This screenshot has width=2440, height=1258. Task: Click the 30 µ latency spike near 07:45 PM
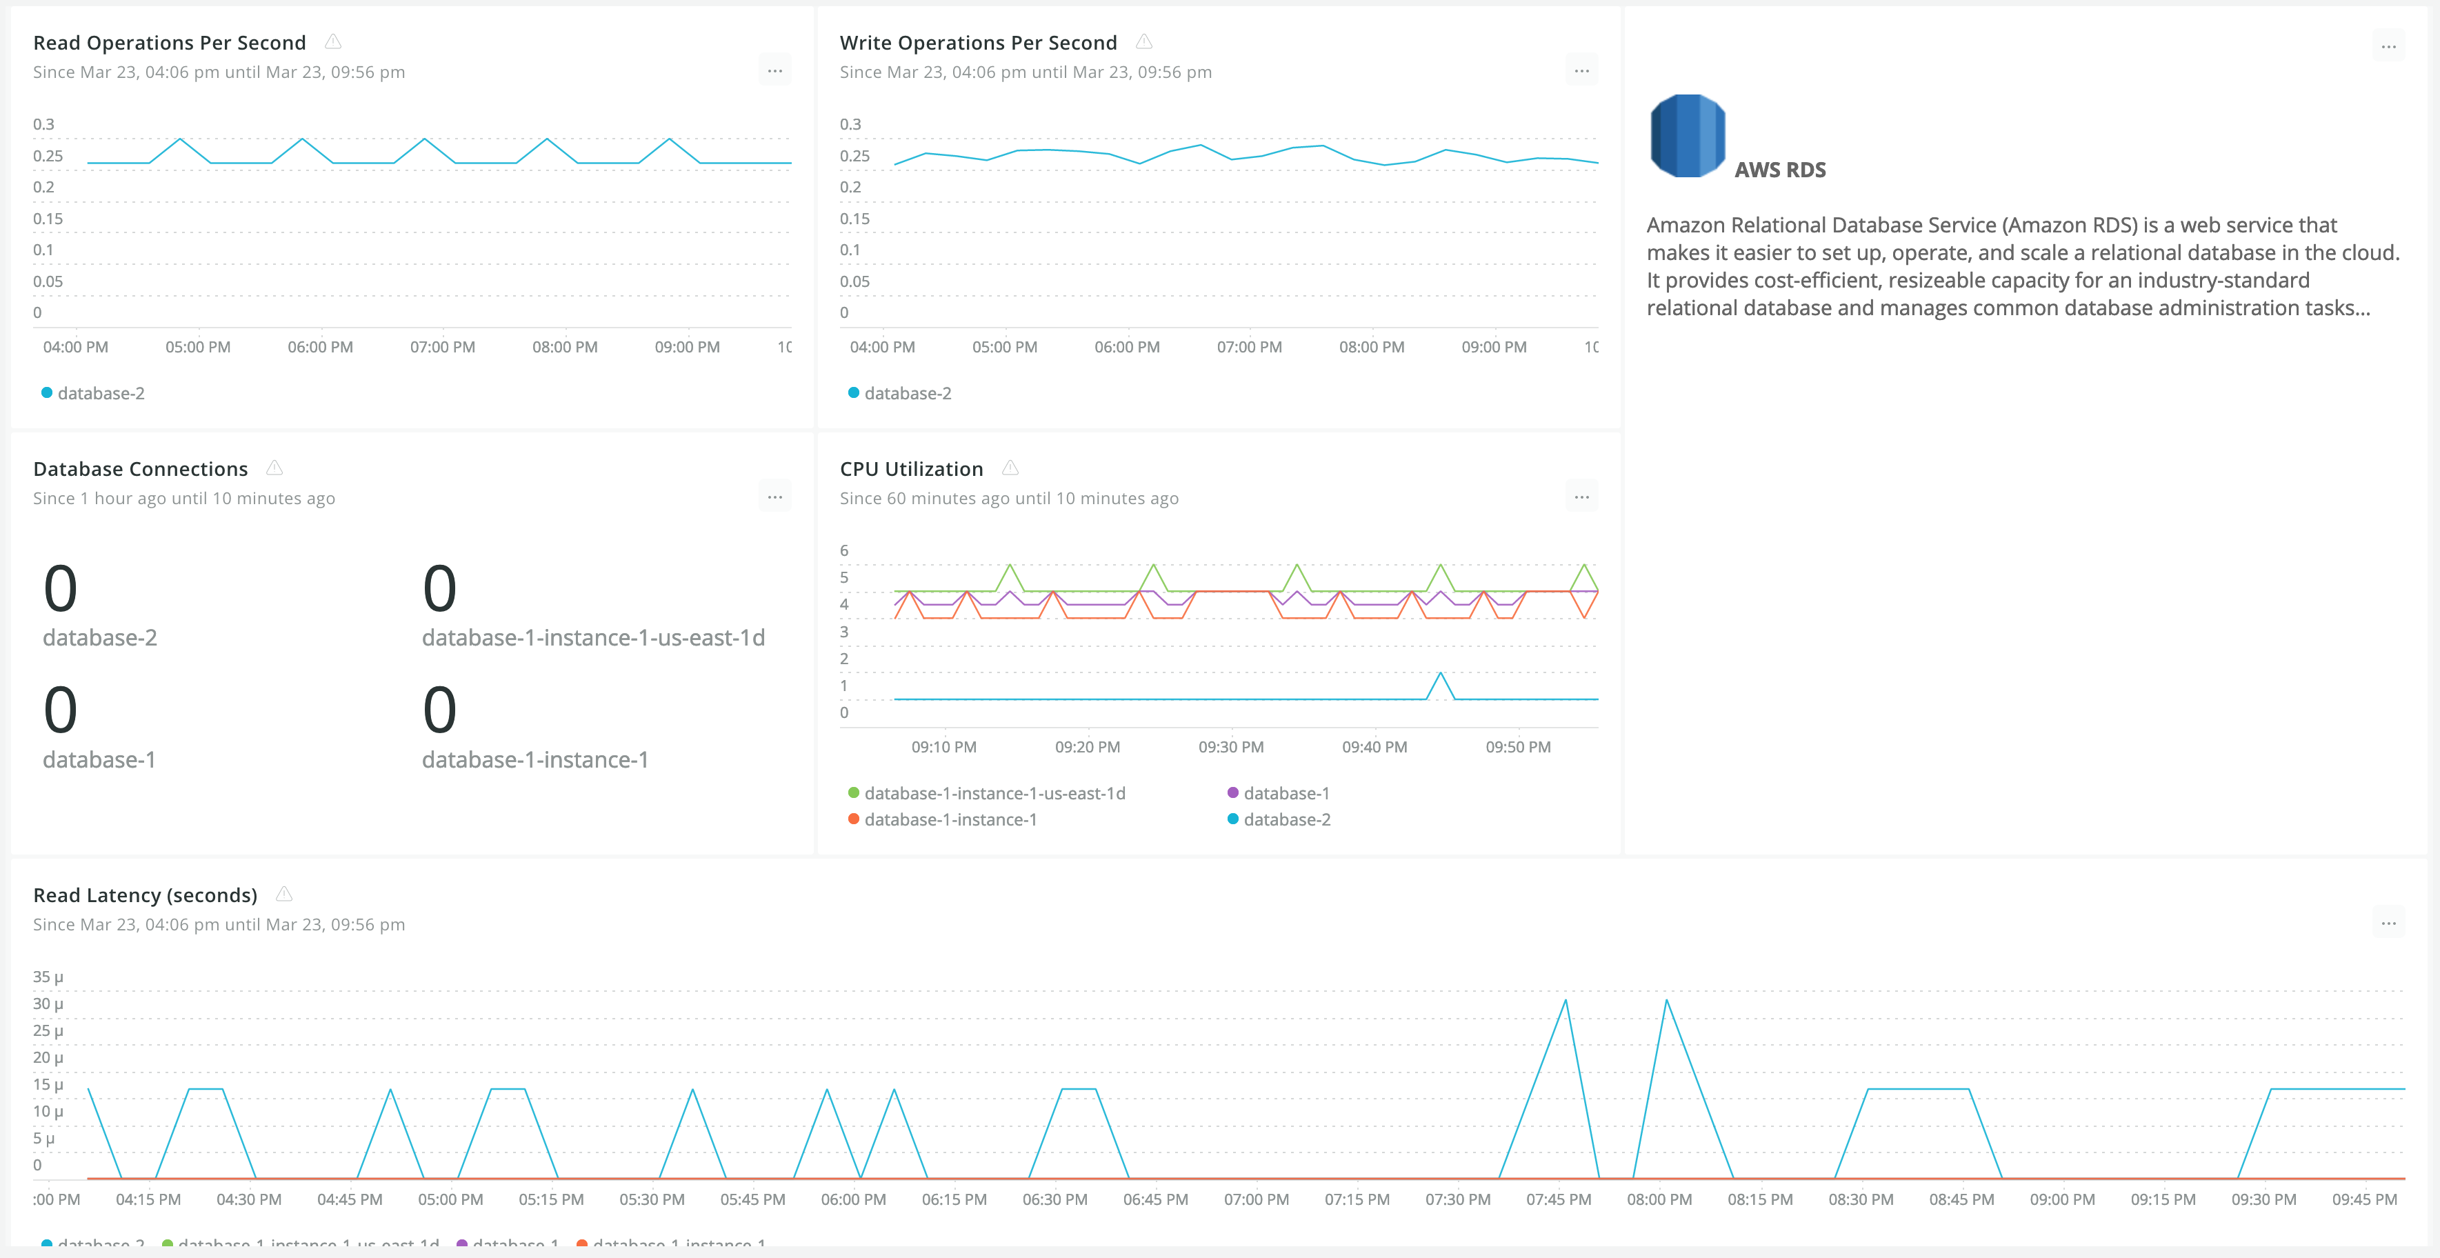pyautogui.click(x=1565, y=1002)
